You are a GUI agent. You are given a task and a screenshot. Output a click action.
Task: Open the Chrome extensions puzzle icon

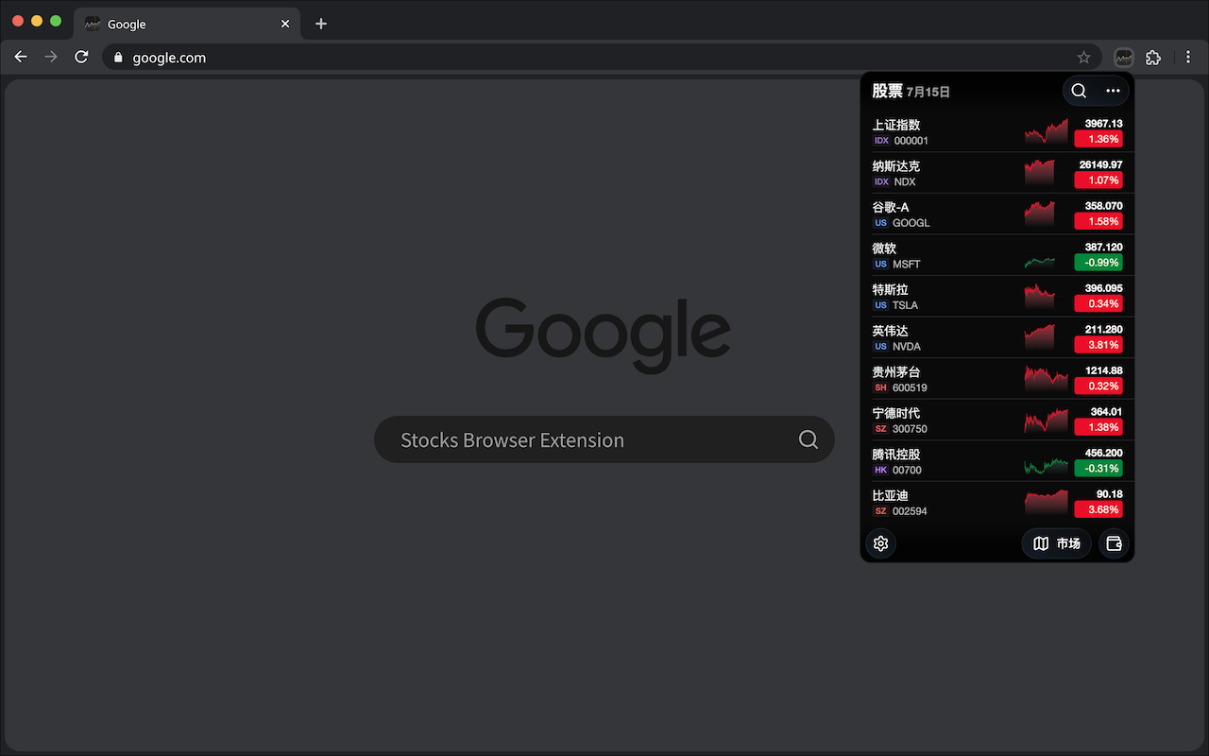click(x=1153, y=58)
